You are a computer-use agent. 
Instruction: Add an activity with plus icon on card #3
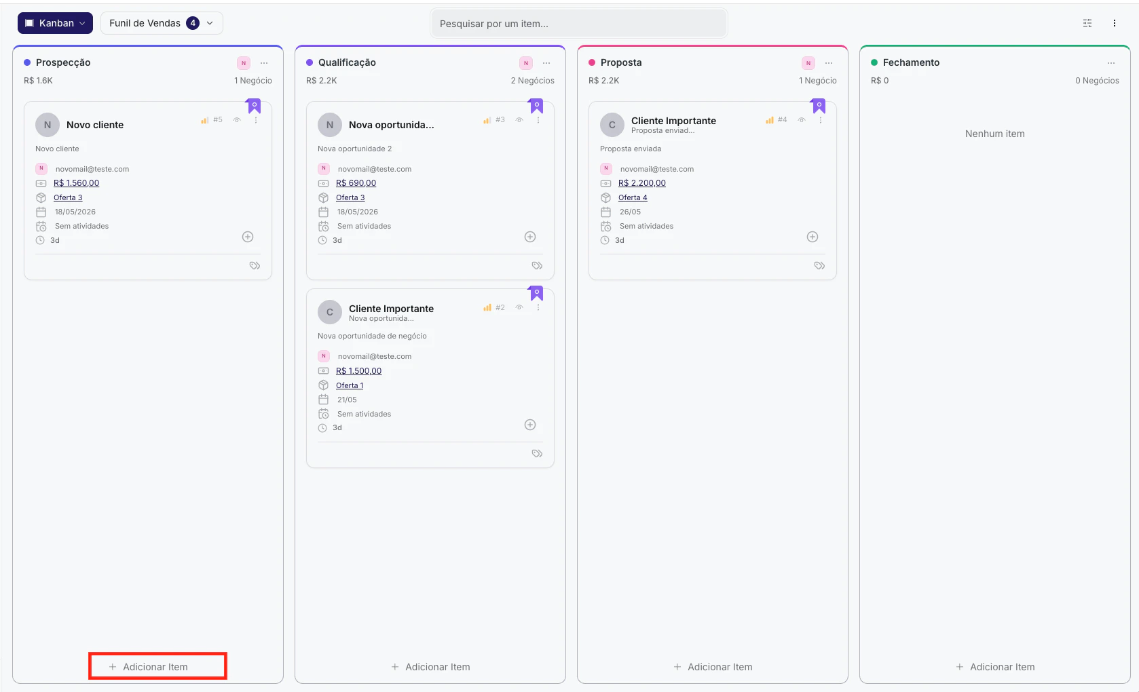coord(530,237)
